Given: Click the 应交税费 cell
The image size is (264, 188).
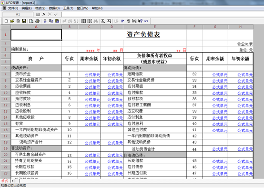Looking at the screenshot, I should 155,111.
